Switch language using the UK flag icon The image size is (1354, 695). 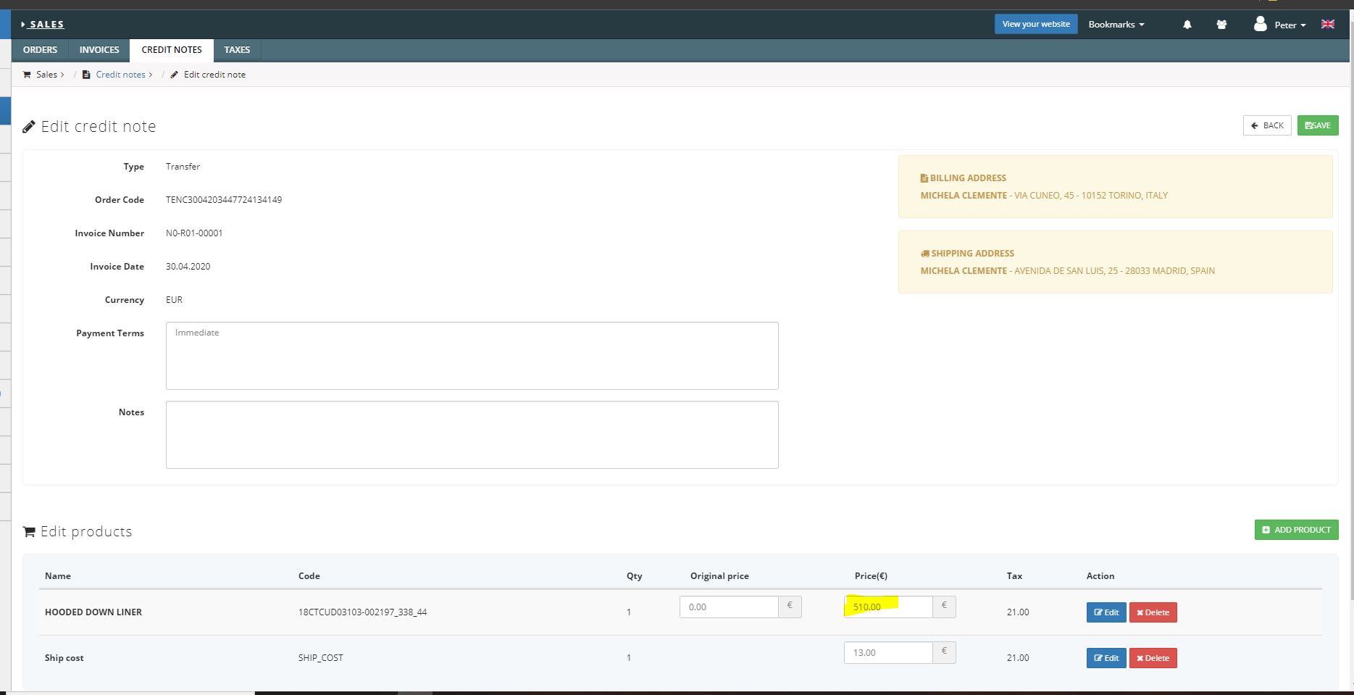pos(1328,24)
